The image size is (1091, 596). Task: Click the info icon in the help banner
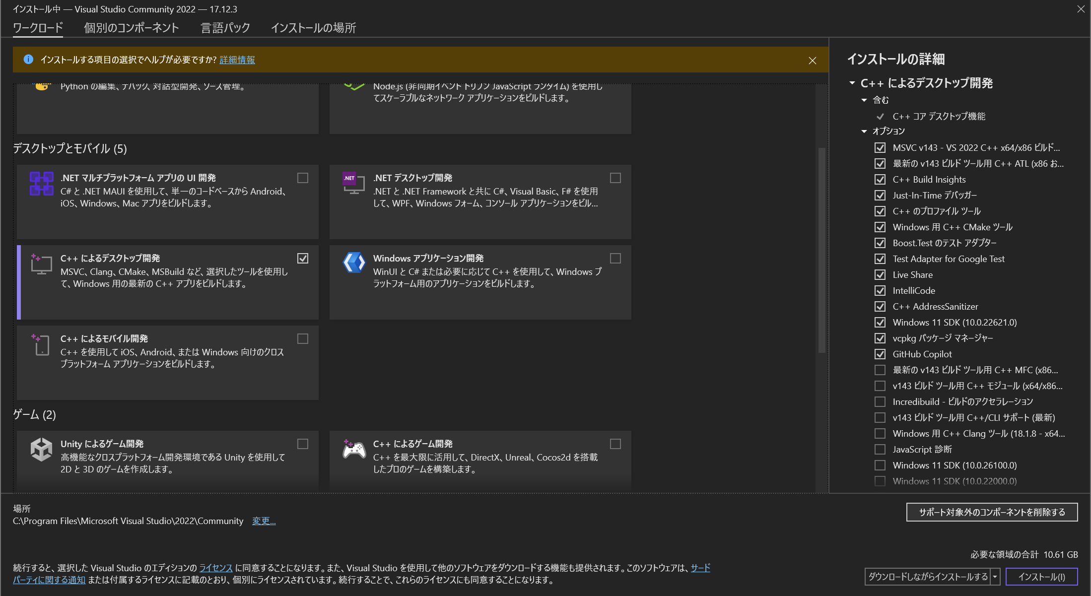point(29,60)
